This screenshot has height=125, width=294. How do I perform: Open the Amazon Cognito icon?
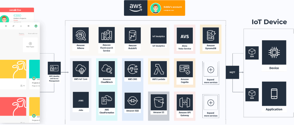click(x=185, y=69)
